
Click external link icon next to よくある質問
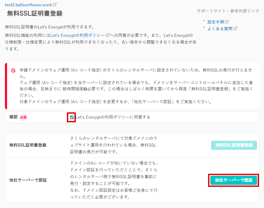pyautogui.click(x=235, y=29)
